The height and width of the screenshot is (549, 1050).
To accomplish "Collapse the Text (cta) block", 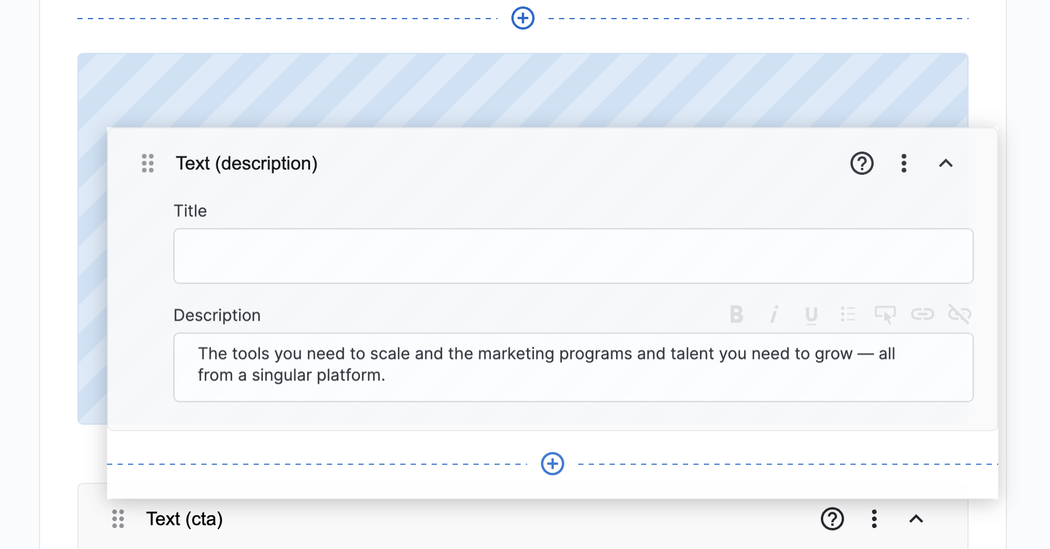I will pos(916,519).
